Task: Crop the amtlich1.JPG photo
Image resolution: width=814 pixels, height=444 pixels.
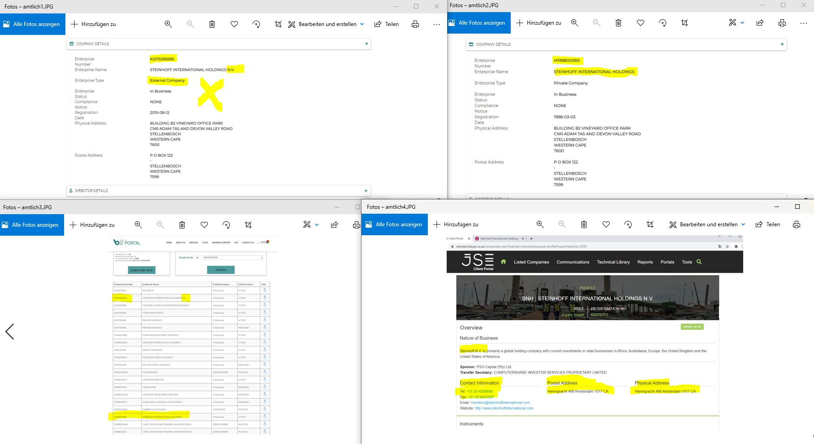Action: pyautogui.click(x=278, y=24)
